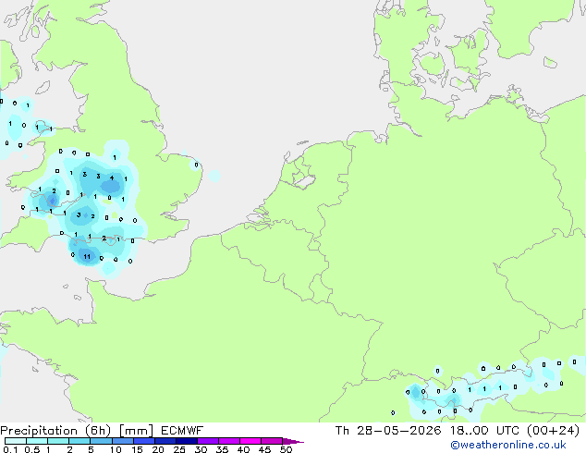Image resolution: width=586 pixels, height=453 pixels.
Task: Click the "11" precipitation value on the map
Action: pos(87,256)
